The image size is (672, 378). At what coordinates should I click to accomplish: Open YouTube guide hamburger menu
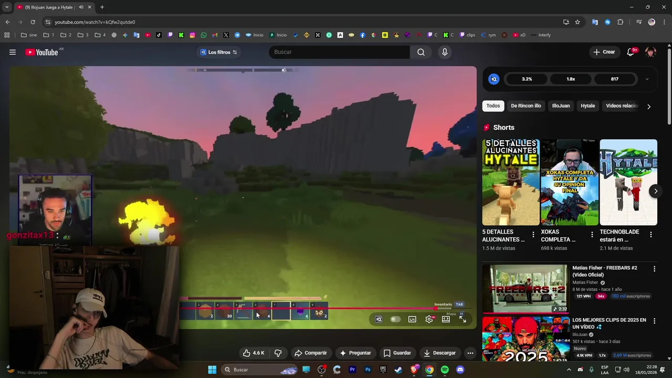click(x=13, y=52)
